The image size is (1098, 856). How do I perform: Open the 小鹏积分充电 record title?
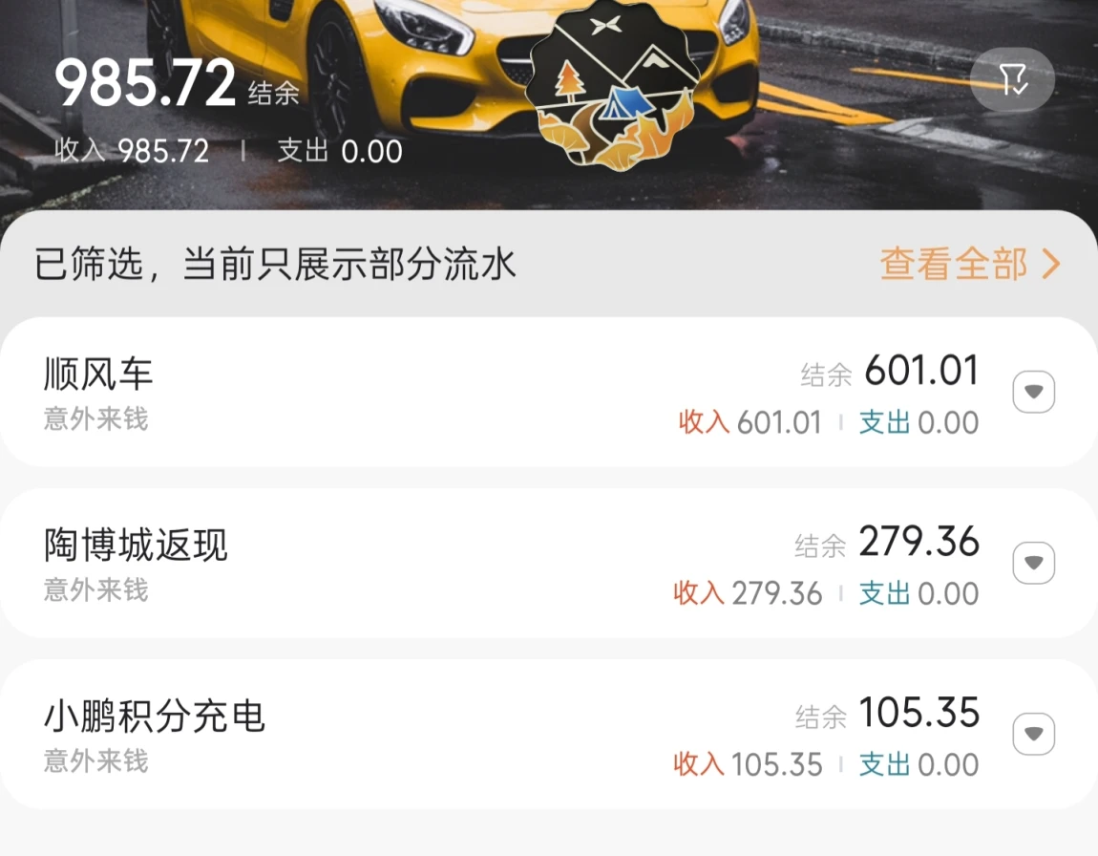(154, 716)
